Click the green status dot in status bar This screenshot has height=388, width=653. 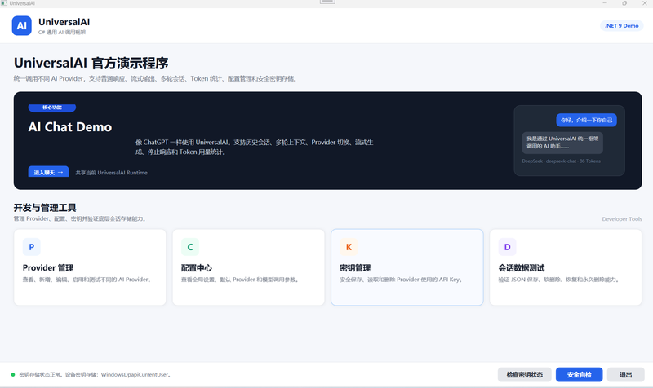tap(13, 375)
